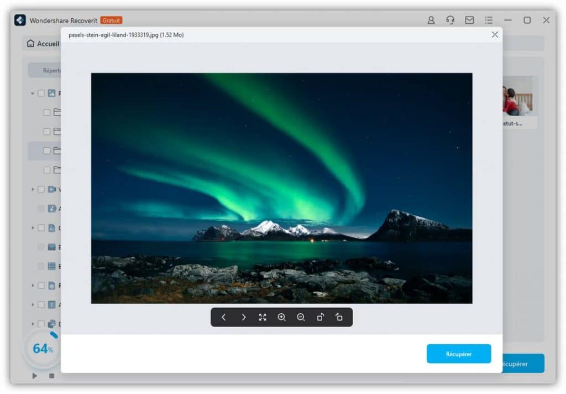Rotate the image counterclockwise

[339, 317]
